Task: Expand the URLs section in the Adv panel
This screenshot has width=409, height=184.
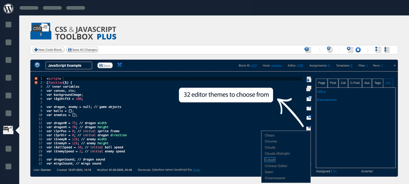Action: tap(321, 92)
